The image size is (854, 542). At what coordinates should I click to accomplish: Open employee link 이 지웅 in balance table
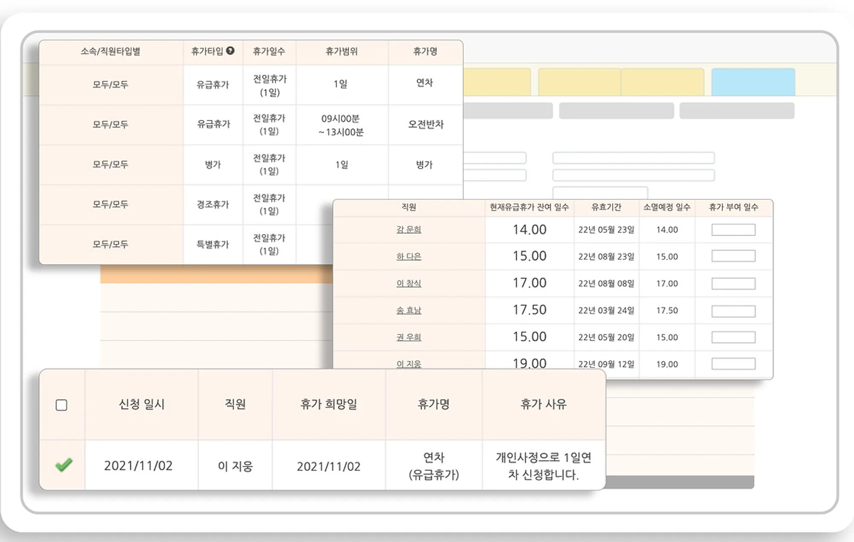coord(409,364)
